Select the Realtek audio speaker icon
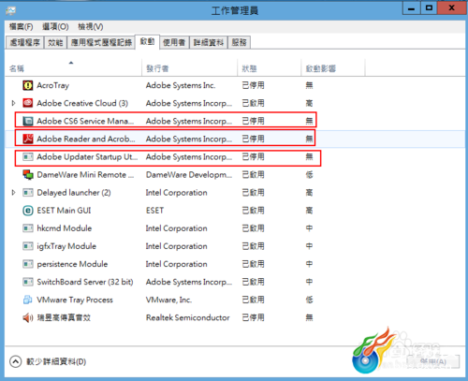The image size is (468, 381). 28,317
